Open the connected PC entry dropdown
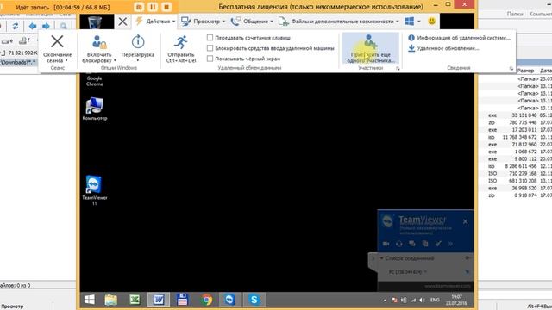The width and height of the screenshot is (552, 310). (425, 272)
